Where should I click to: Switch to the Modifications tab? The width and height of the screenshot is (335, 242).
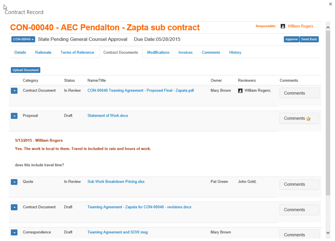click(158, 52)
